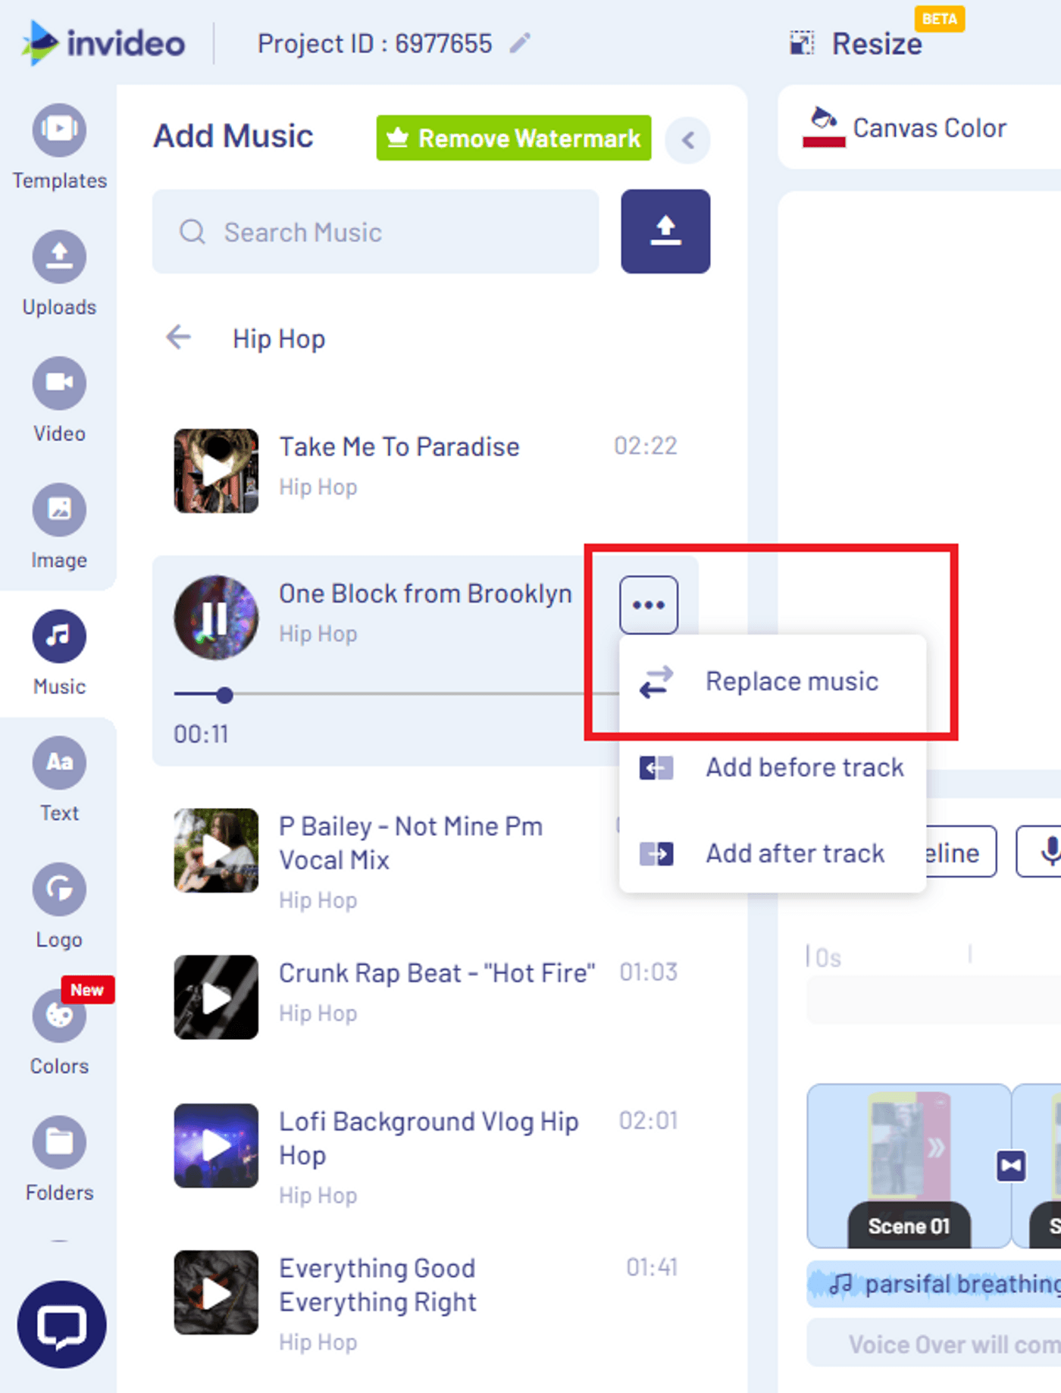Open the Video sidebar panel
This screenshot has height=1393, width=1061.
coord(59,400)
